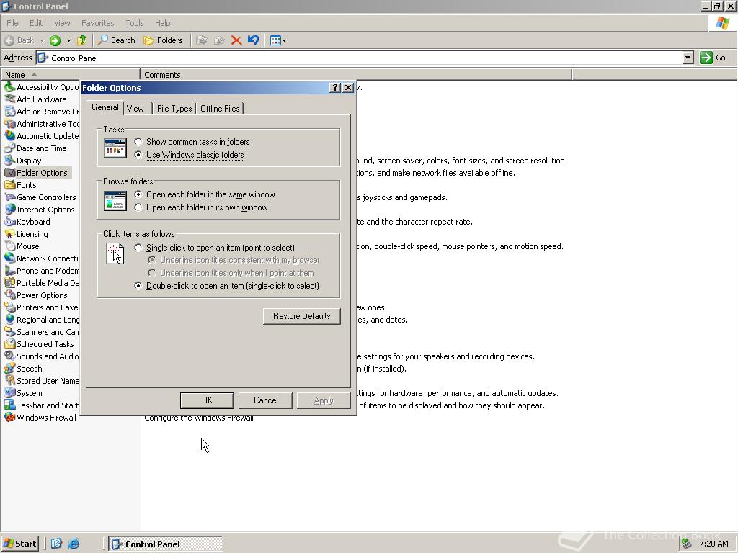
Task: Click the system tray network icon
Action: [x=687, y=544]
